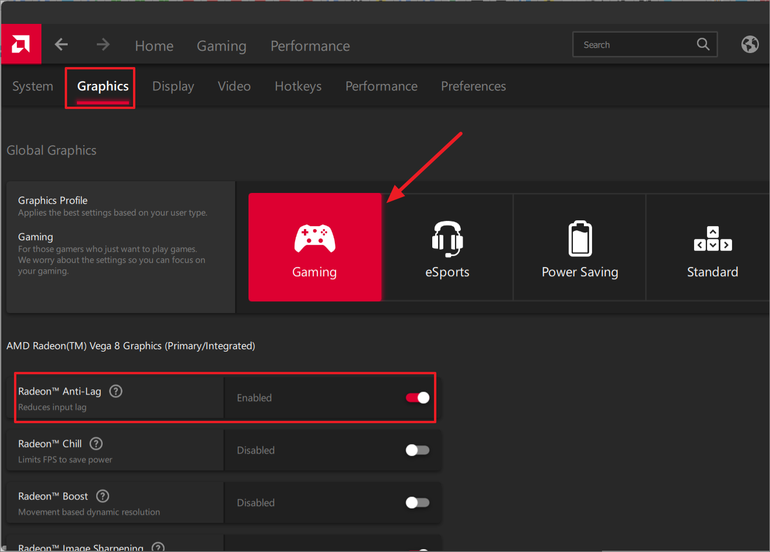This screenshot has height=552, width=770.
Task: Open the globe web browser icon
Action: pos(750,44)
